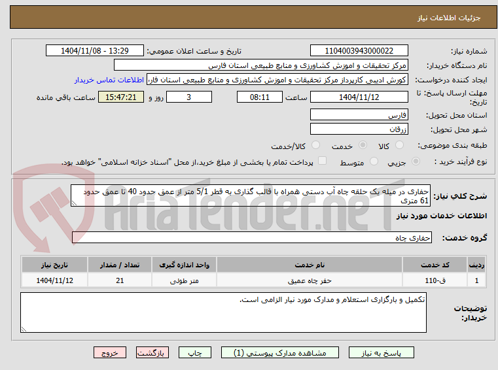The image size is (498, 370).
Task: Select the متوسط purchase type radio
Action: tap(374, 161)
